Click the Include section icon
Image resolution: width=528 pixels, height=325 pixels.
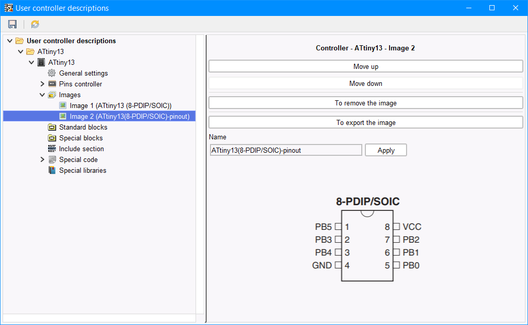pos(52,149)
